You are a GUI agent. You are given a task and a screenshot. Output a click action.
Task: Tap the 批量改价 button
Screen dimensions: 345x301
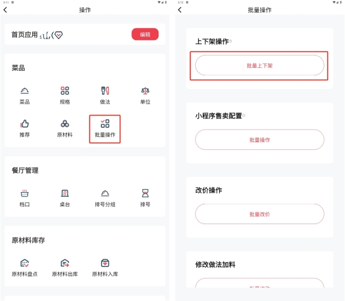click(260, 214)
